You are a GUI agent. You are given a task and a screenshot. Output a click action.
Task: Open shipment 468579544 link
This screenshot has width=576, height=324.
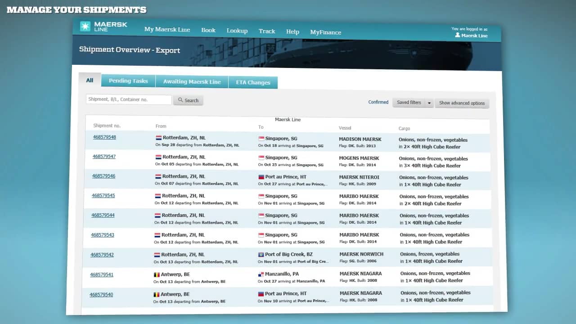pos(103,215)
